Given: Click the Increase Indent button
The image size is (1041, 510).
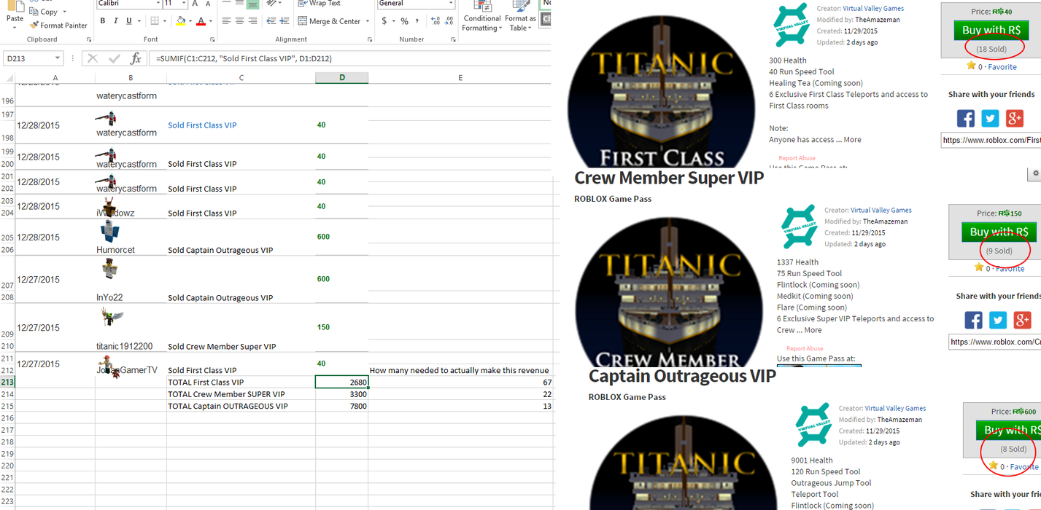Looking at the screenshot, I should pos(284,21).
